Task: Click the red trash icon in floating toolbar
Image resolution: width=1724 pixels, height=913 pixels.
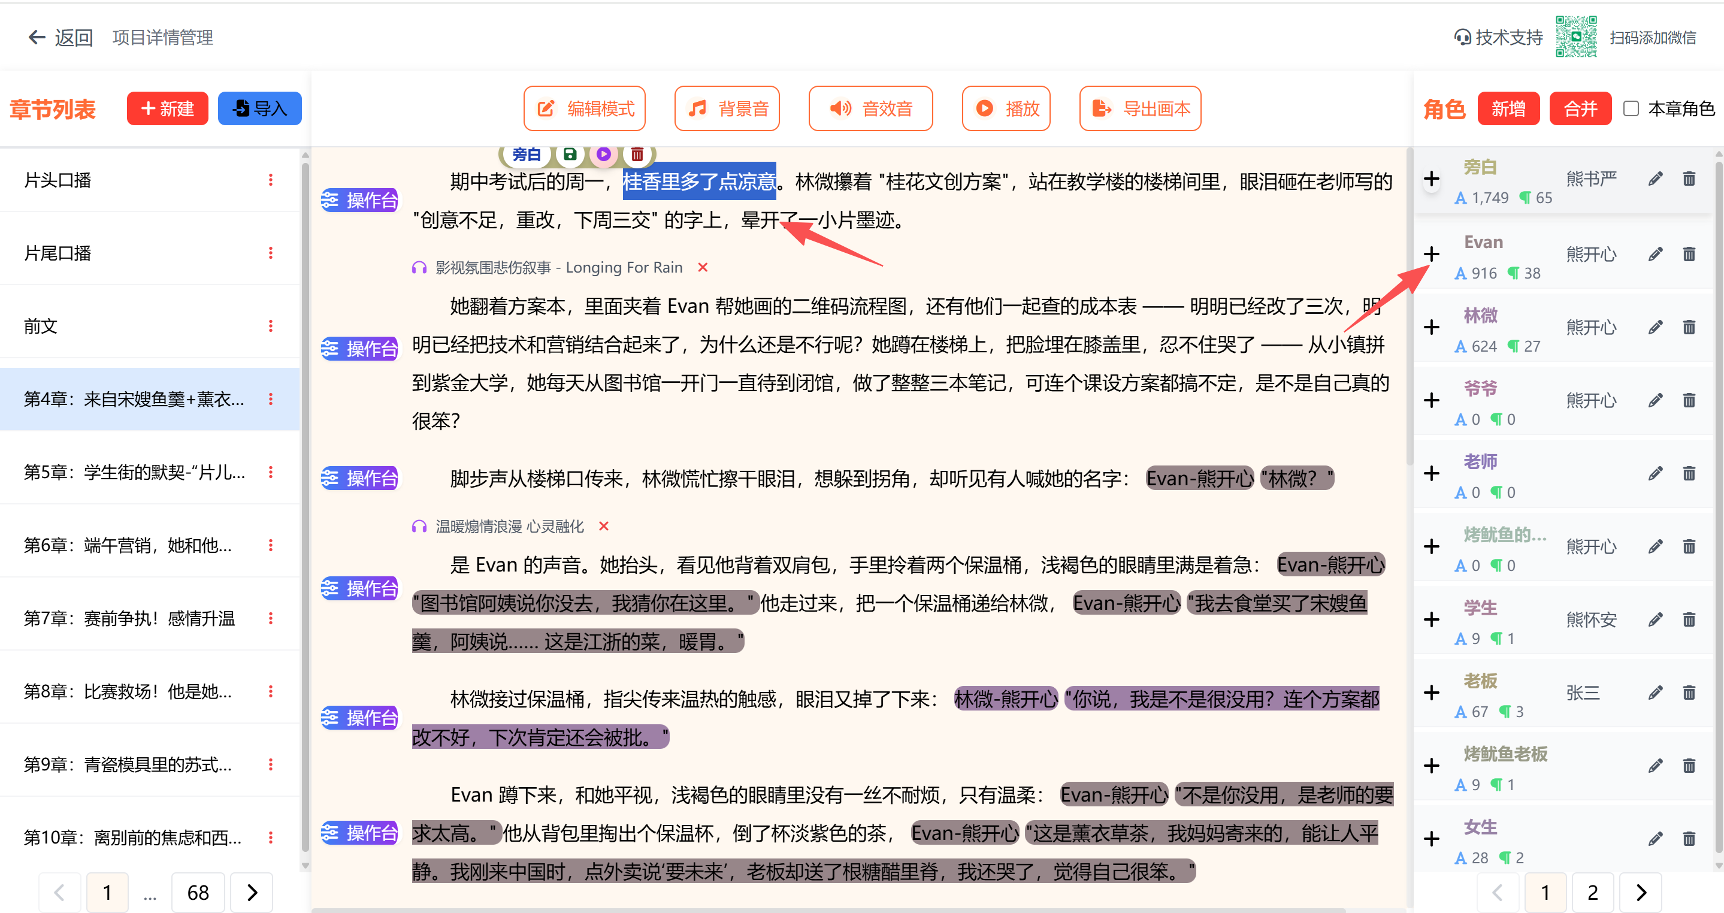Action: (x=637, y=155)
